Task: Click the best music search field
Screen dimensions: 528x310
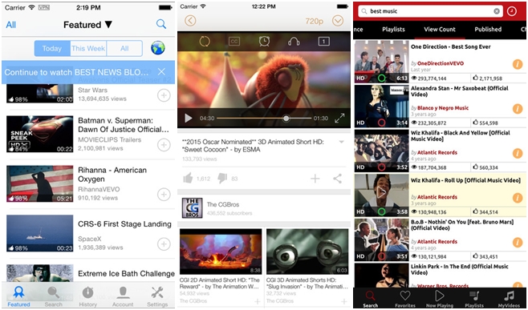Action: (x=429, y=11)
